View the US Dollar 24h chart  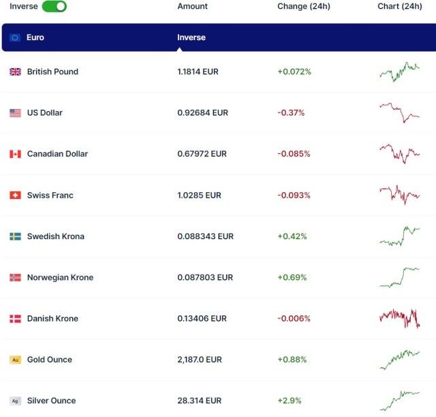coord(399,112)
